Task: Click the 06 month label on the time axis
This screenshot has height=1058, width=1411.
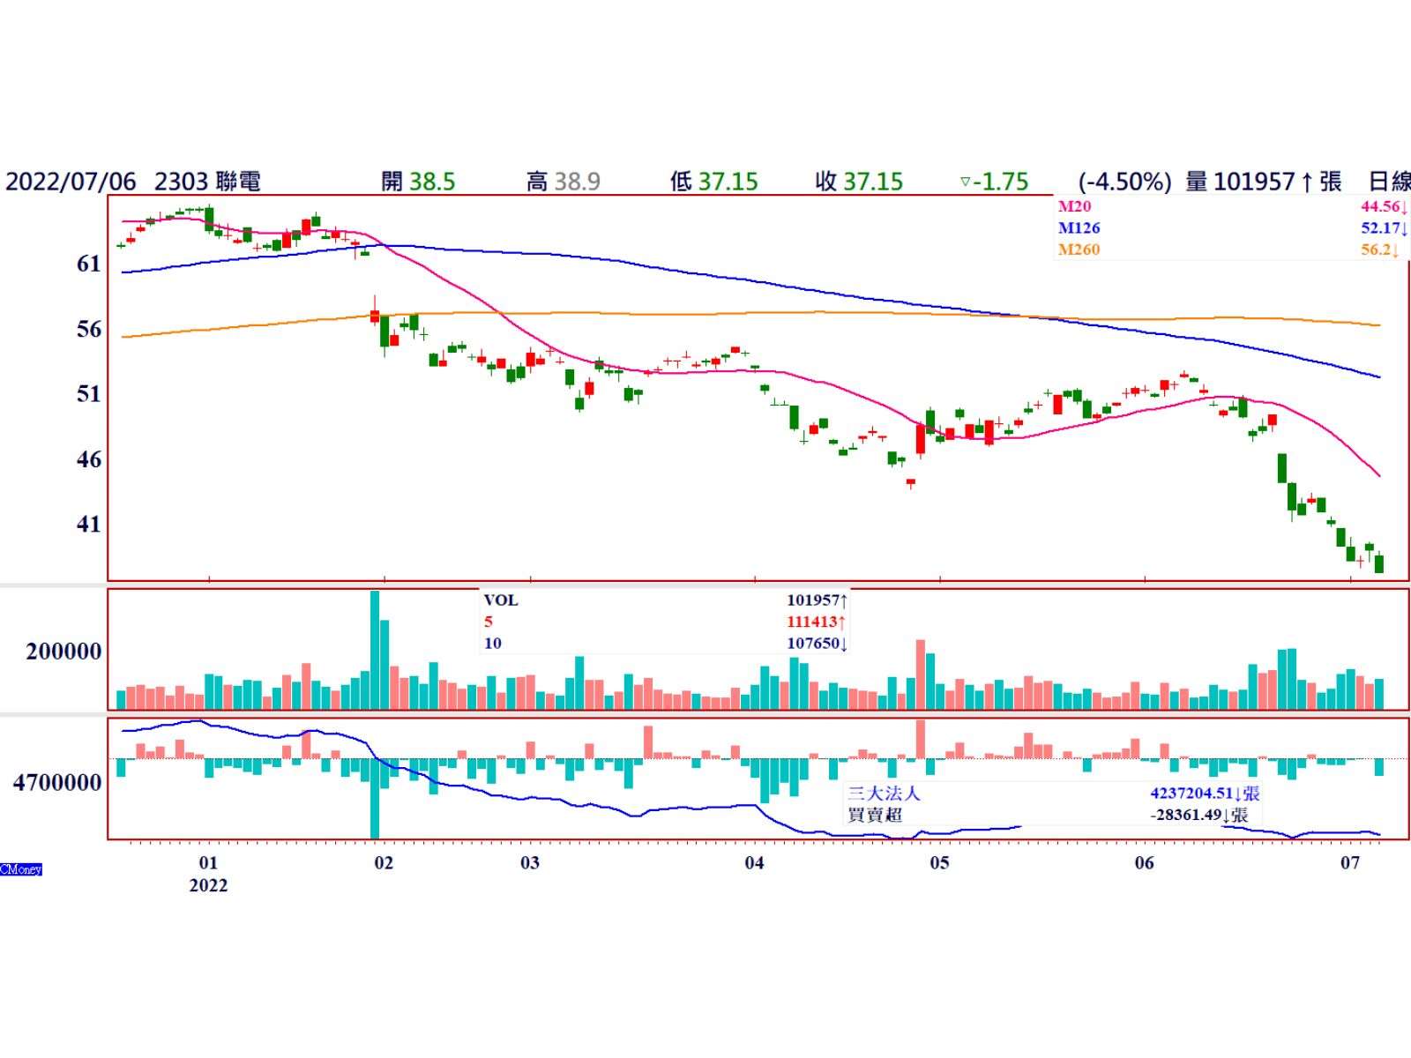Action: point(1144,862)
